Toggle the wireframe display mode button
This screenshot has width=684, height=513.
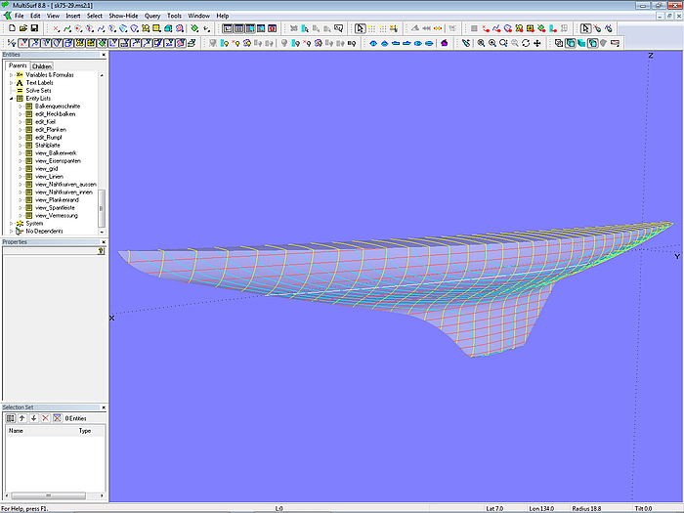point(559,43)
